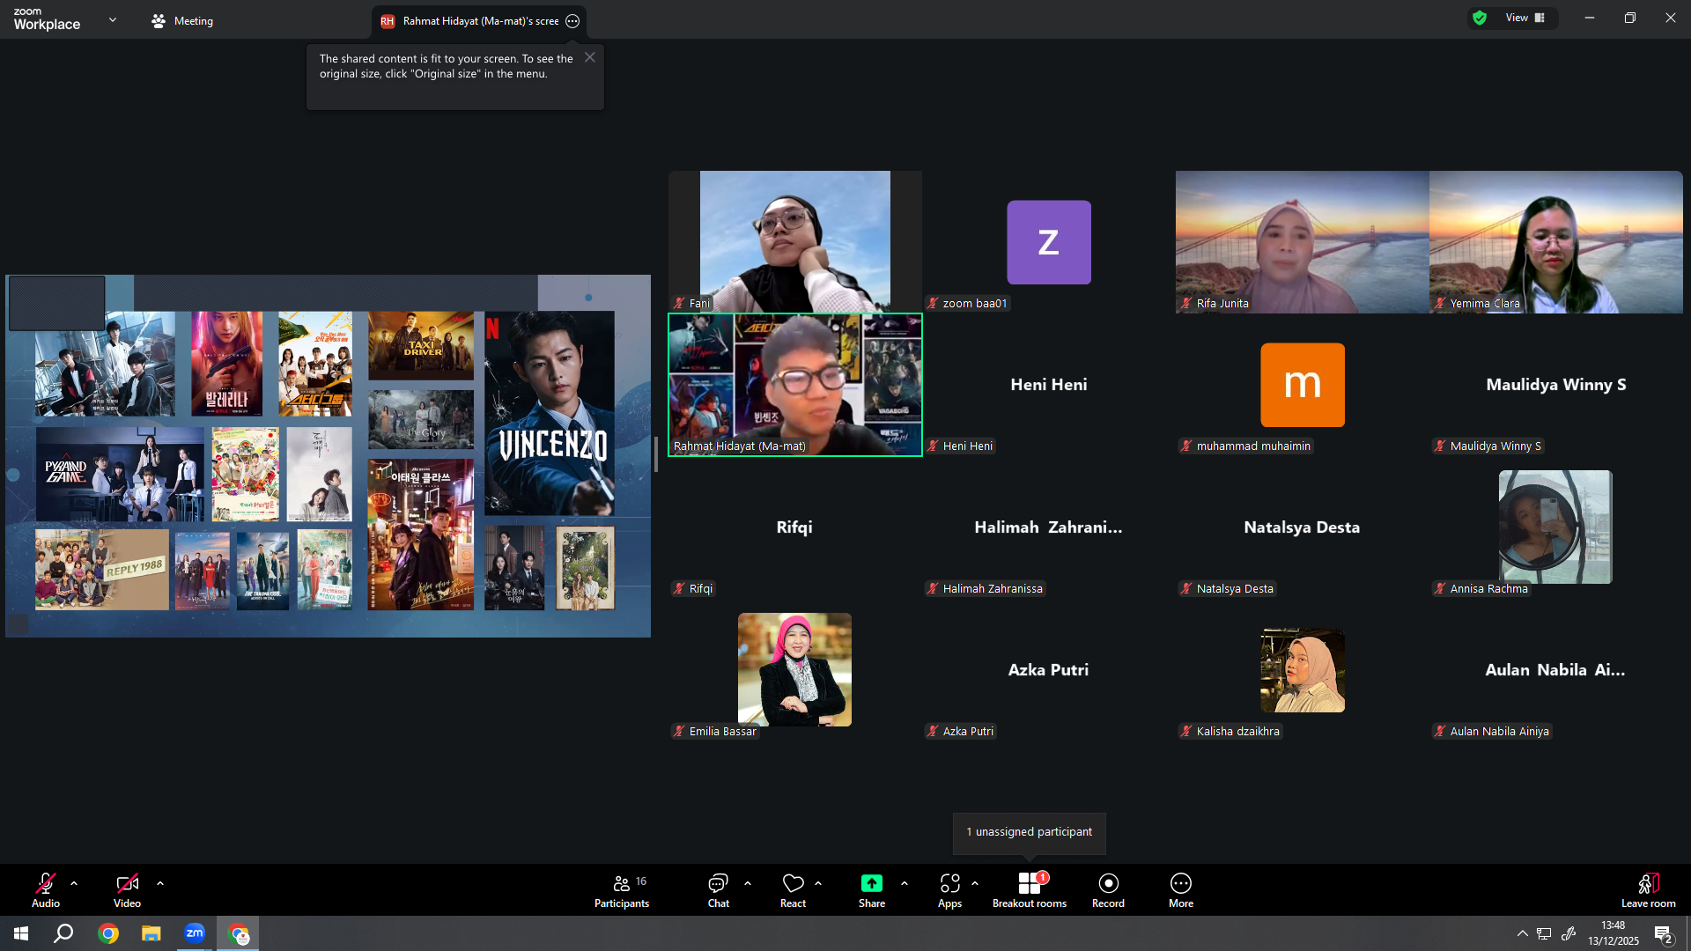Open the View layout menu
Viewport: 1691px width, 951px height.
1525,18
